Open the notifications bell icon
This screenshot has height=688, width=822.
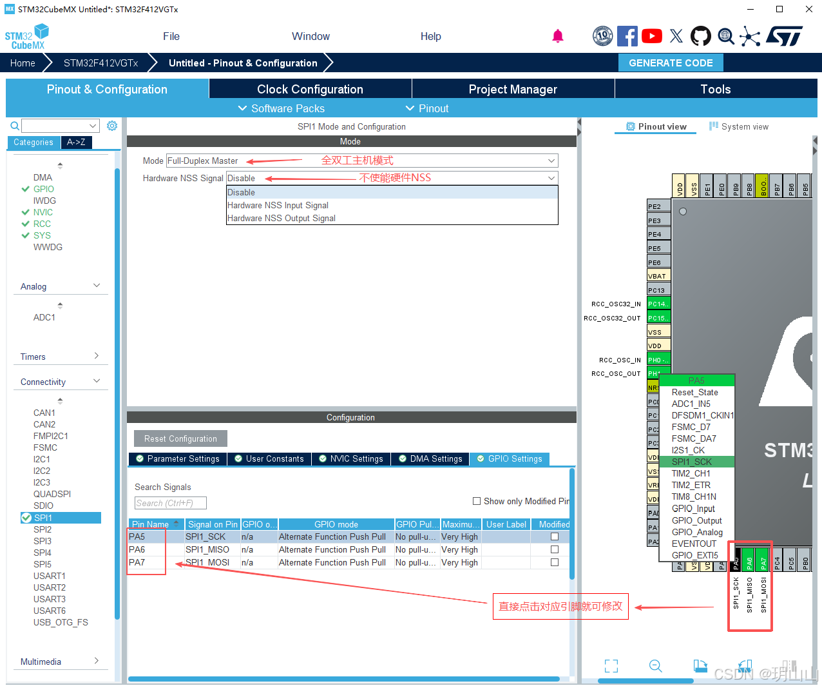558,36
